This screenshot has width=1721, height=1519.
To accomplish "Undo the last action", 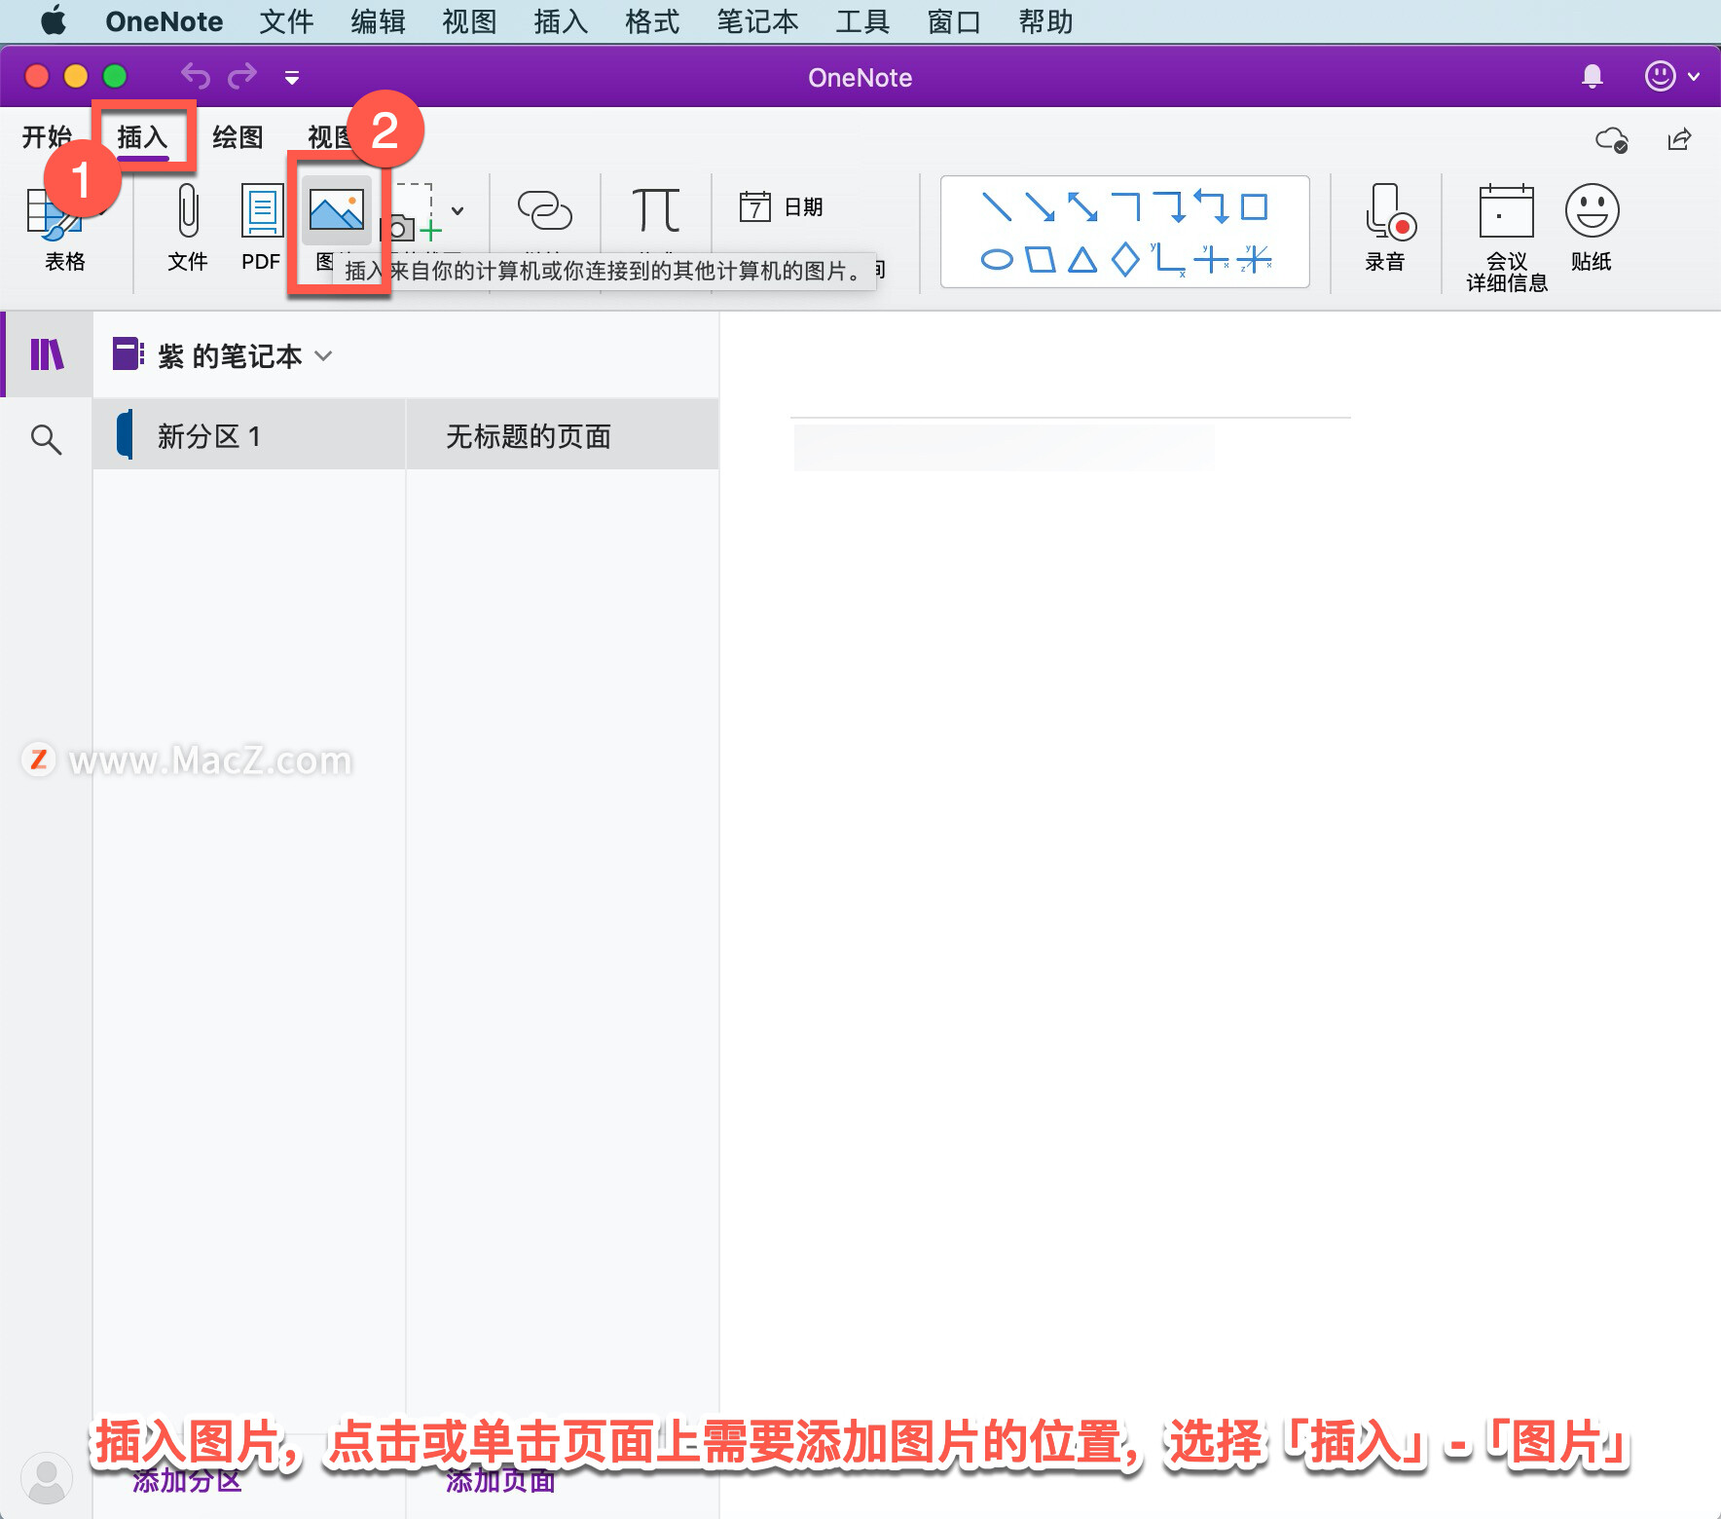I will pyautogui.click(x=196, y=75).
